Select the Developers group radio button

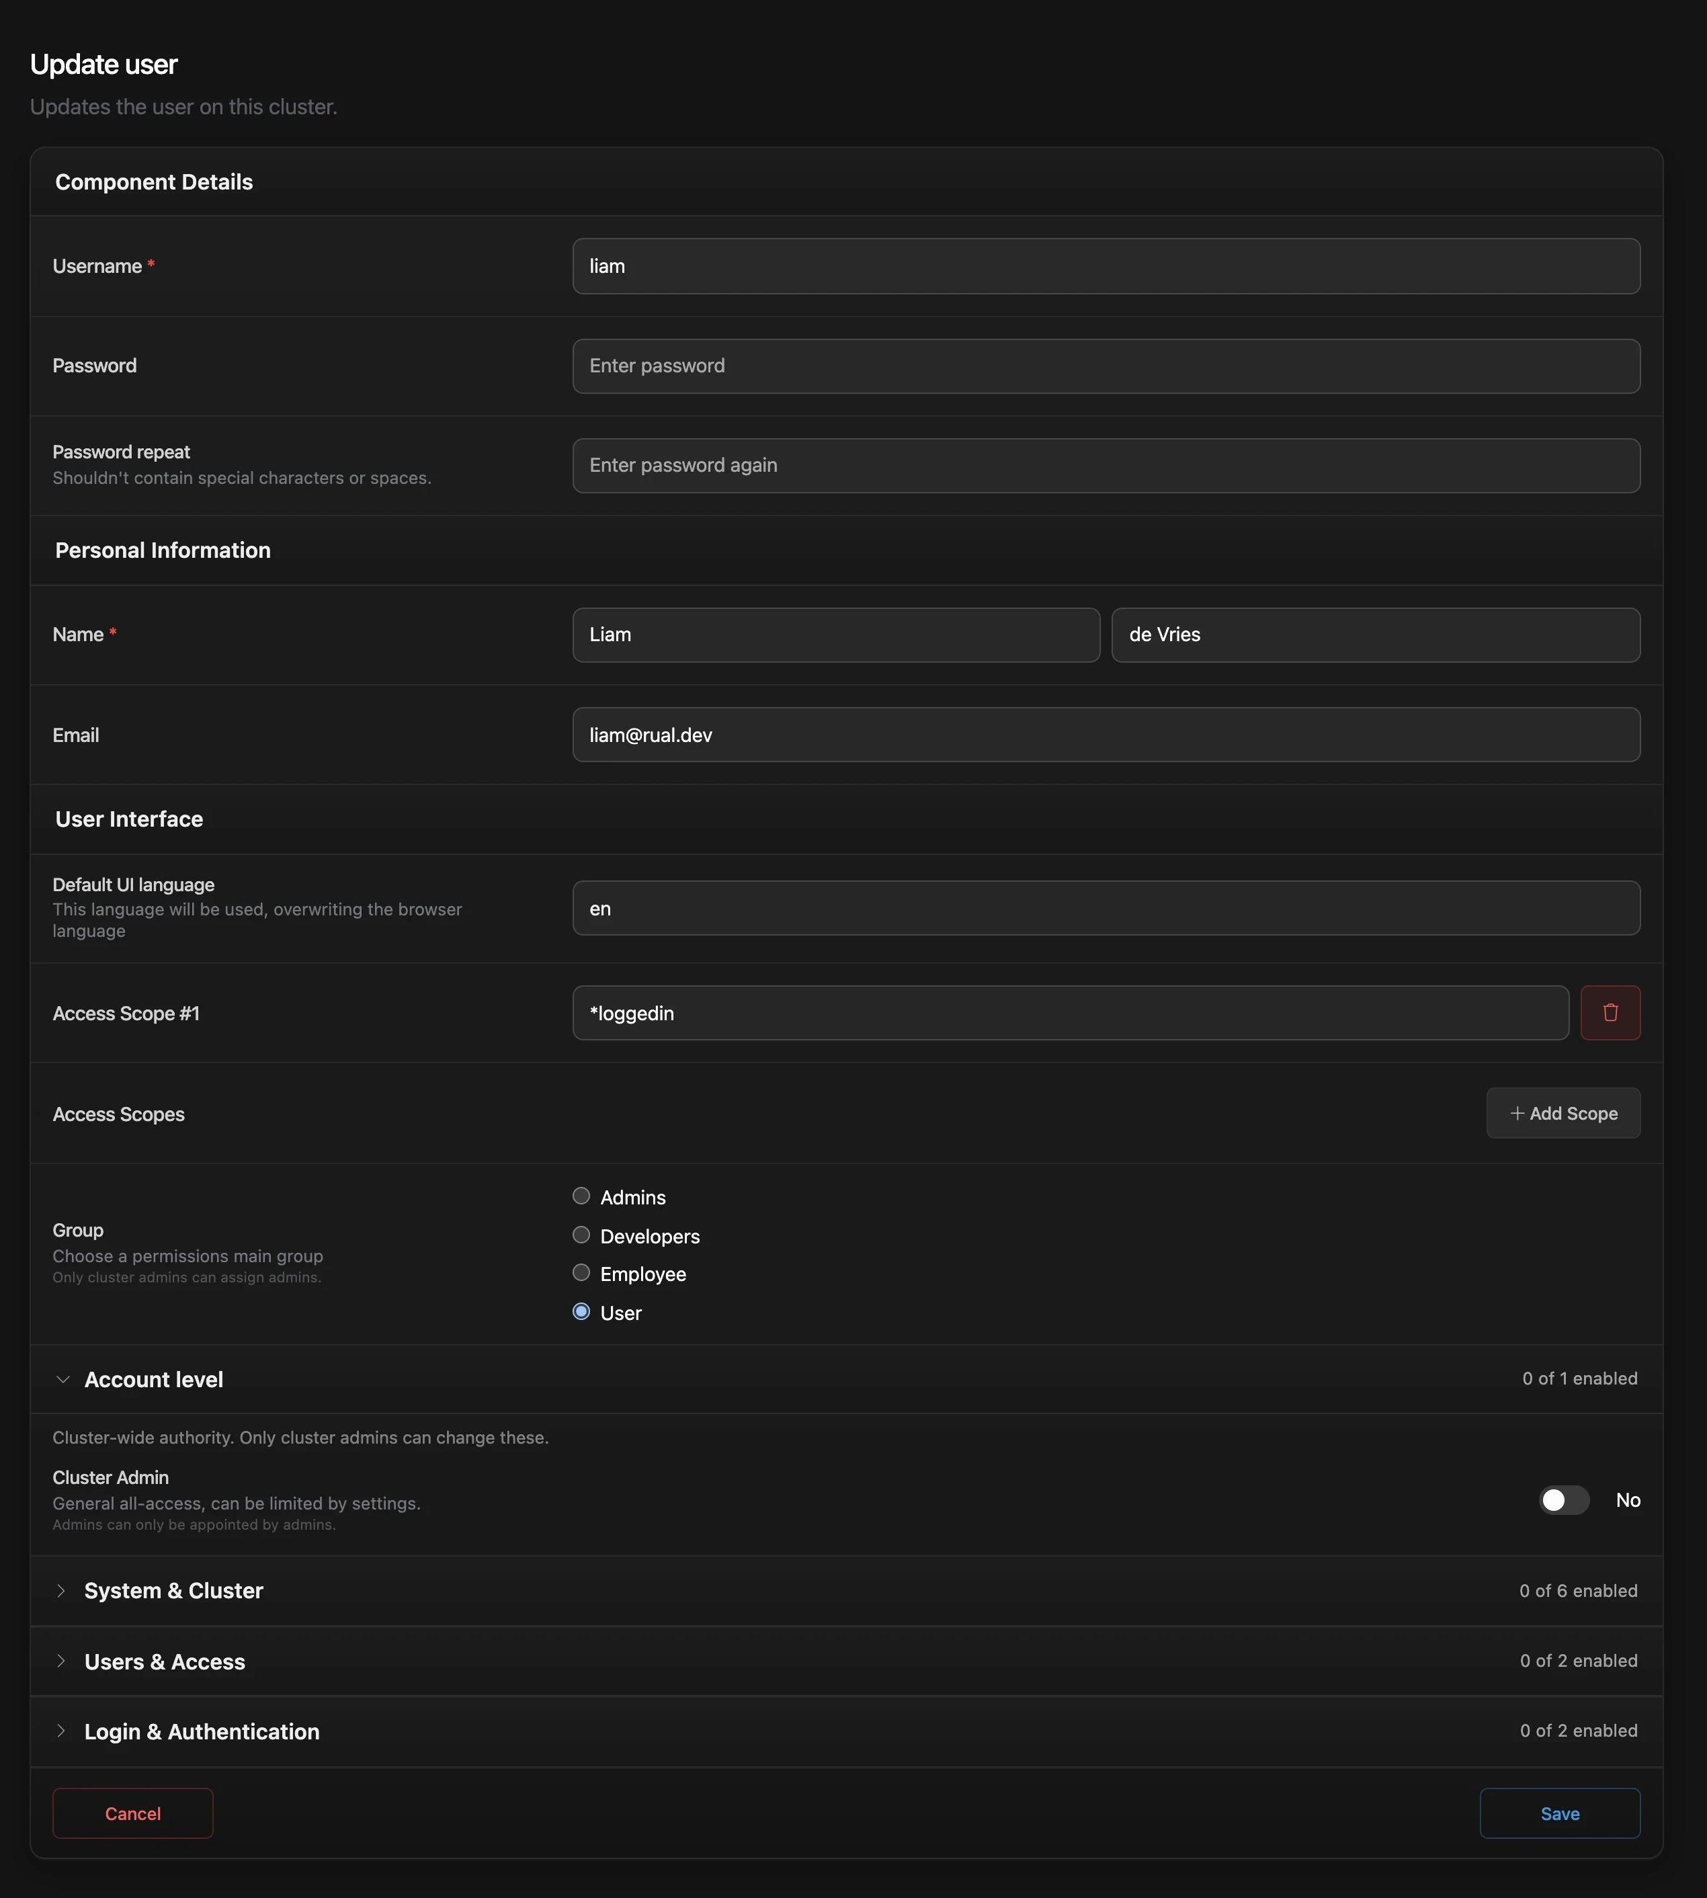pyautogui.click(x=581, y=1235)
